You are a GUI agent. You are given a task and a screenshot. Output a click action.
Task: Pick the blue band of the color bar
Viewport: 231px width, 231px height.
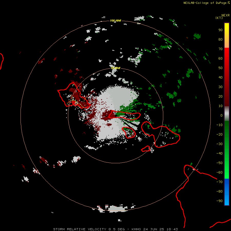pos(227,192)
